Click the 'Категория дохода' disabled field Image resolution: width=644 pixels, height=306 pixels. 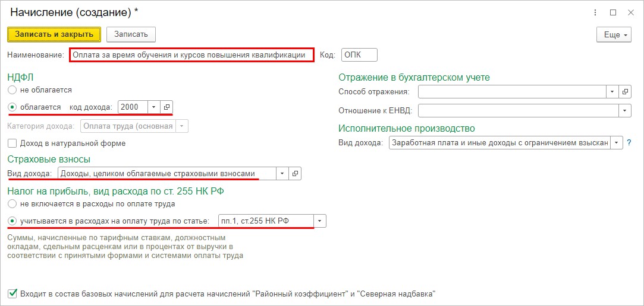[x=128, y=126]
